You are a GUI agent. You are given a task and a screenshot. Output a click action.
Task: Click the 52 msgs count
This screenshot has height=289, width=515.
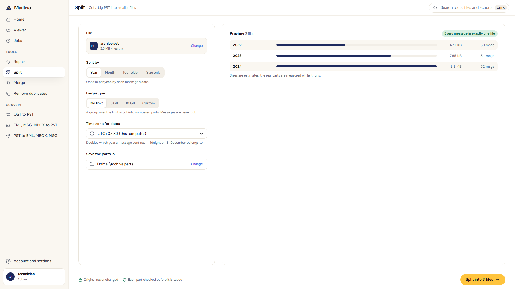coord(487,67)
